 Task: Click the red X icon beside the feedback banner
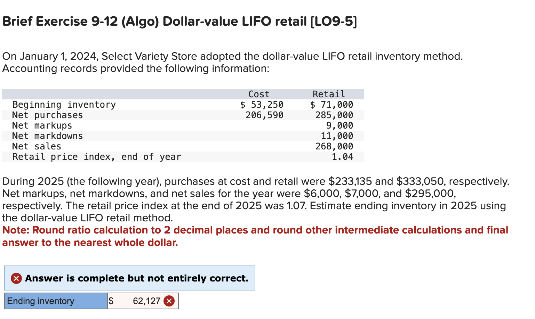pyautogui.click(x=16, y=278)
